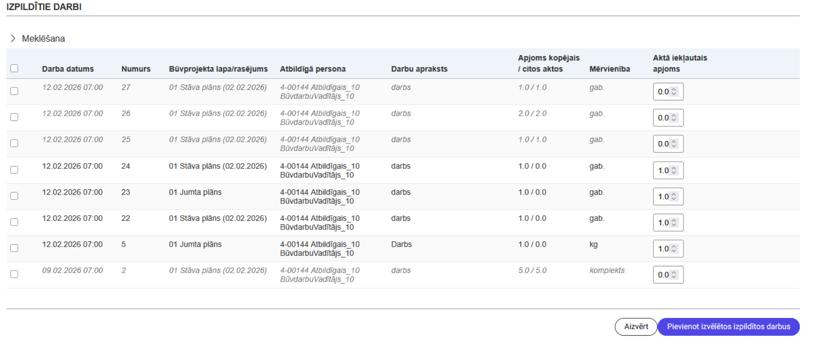Tick the checkbox for work number 22
822x340 pixels.
pos(14,222)
